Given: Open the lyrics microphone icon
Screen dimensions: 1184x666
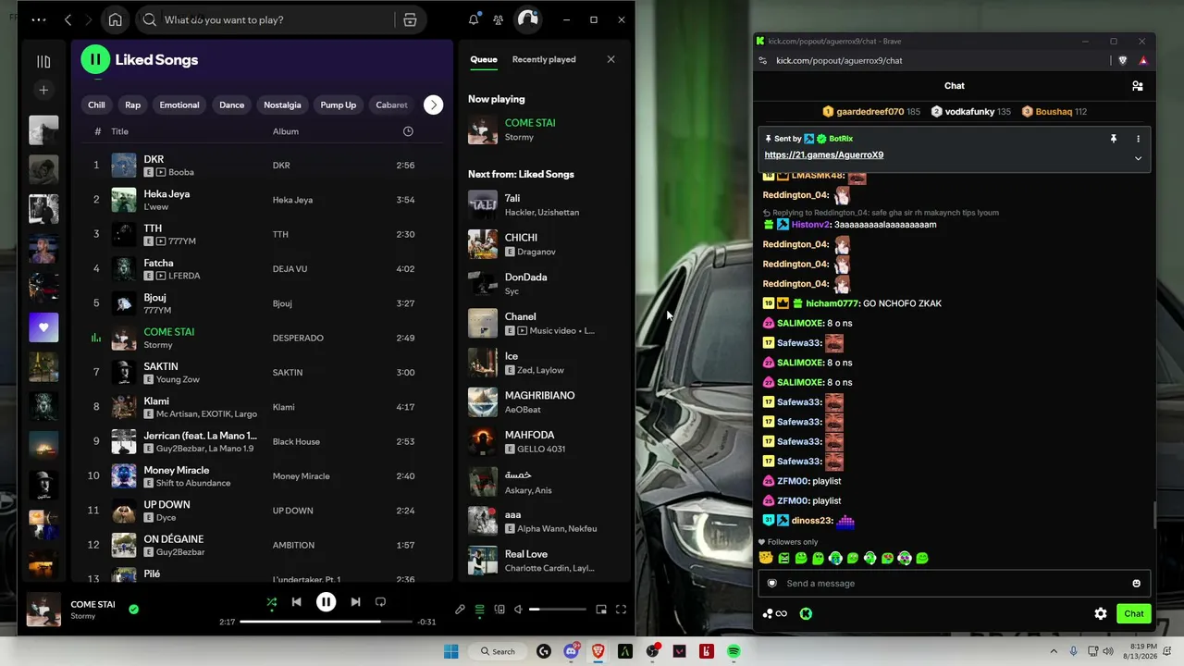Looking at the screenshot, I should pos(460,610).
